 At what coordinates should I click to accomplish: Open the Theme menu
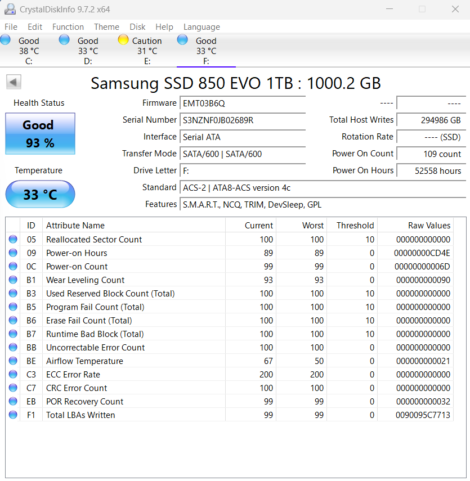point(106,27)
